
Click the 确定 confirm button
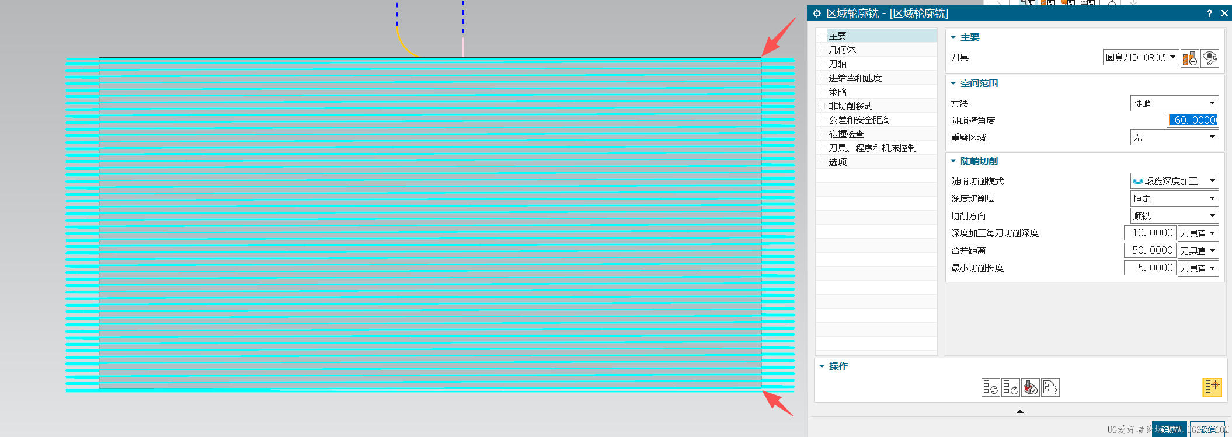1170,429
